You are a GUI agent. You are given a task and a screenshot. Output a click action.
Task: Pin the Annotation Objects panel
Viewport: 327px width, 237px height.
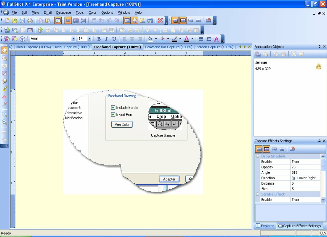click(319, 47)
